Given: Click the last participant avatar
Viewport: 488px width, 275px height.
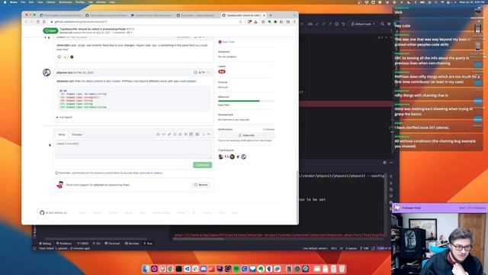Looking at the screenshot, I should pyautogui.click(x=244, y=157).
